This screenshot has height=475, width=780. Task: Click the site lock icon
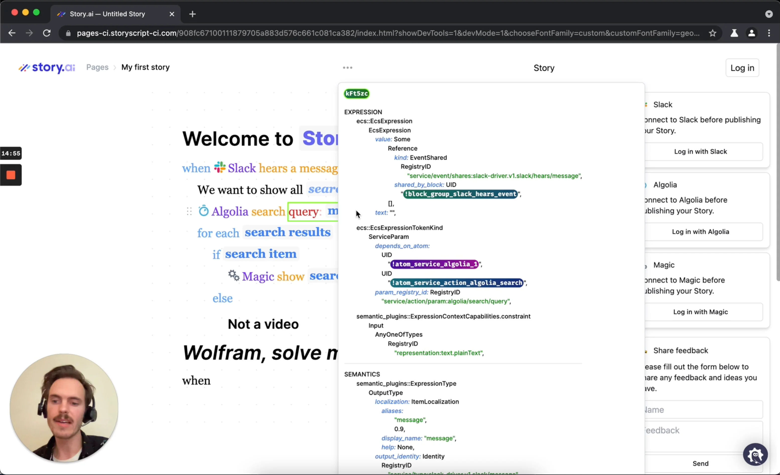coord(68,33)
